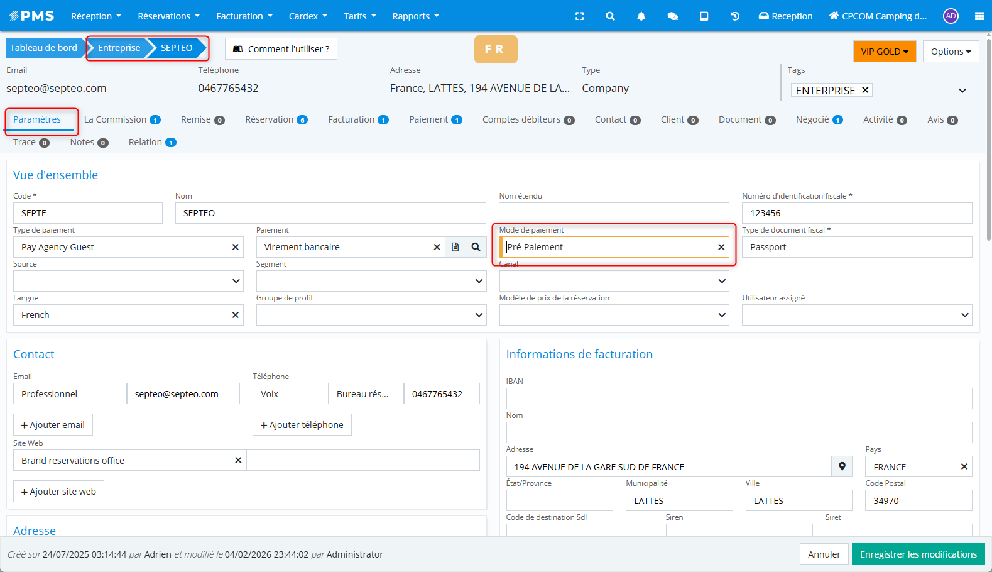Click the search icon next to Virement bancaire
This screenshot has height=572, width=992.
click(476, 247)
